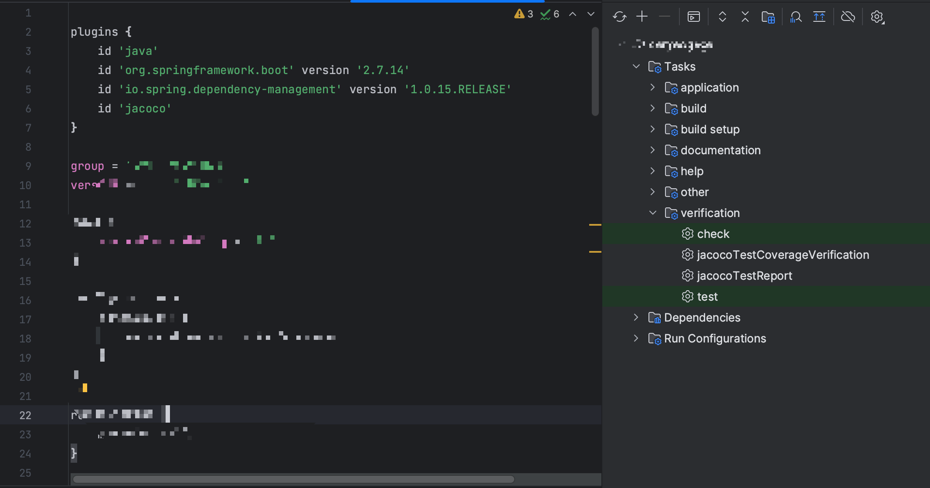Click the Analyze Dependencies magnifier icon
Viewport: 930px width, 488px height.
[x=796, y=17]
